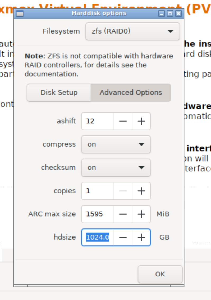Click the GB unit label
The width and height of the screenshot is (211, 300).
tap(164, 237)
